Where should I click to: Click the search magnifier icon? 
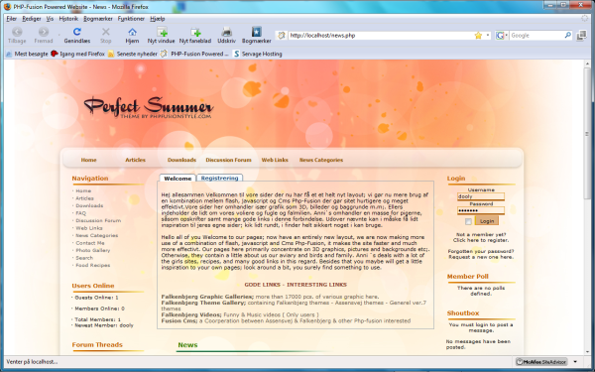click(x=567, y=36)
